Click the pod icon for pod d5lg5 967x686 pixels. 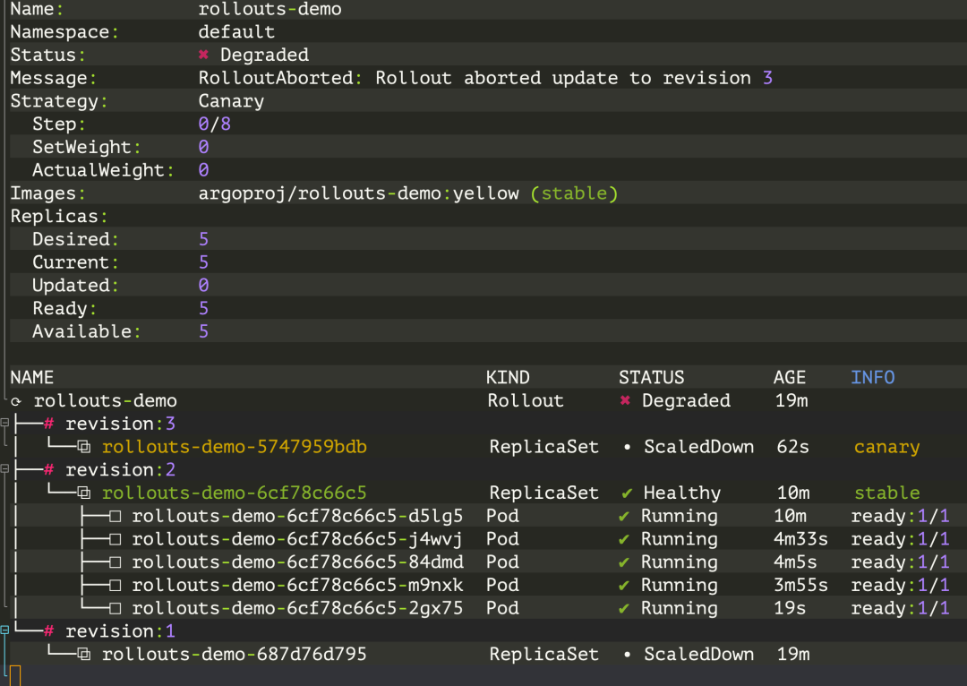tap(115, 517)
